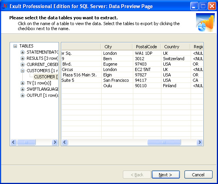Image resolution: width=218 pixels, height=184 pixels.
Task: Select the Oulu city cell
Action: (x=117, y=86)
